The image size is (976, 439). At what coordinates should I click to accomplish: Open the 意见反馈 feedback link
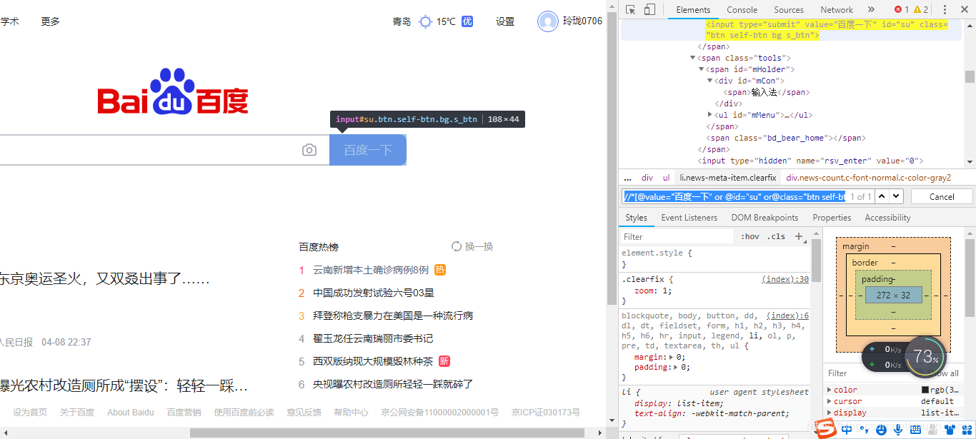[304, 412]
